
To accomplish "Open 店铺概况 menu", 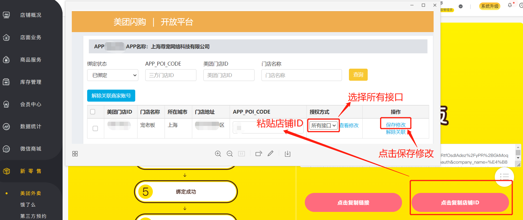I will [31, 15].
